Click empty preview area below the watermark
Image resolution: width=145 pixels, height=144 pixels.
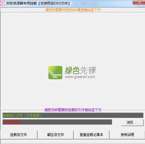[72, 94]
